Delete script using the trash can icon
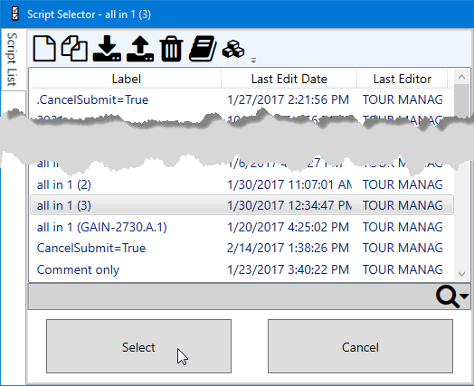Screen dimensions: 474x386 click(171, 49)
